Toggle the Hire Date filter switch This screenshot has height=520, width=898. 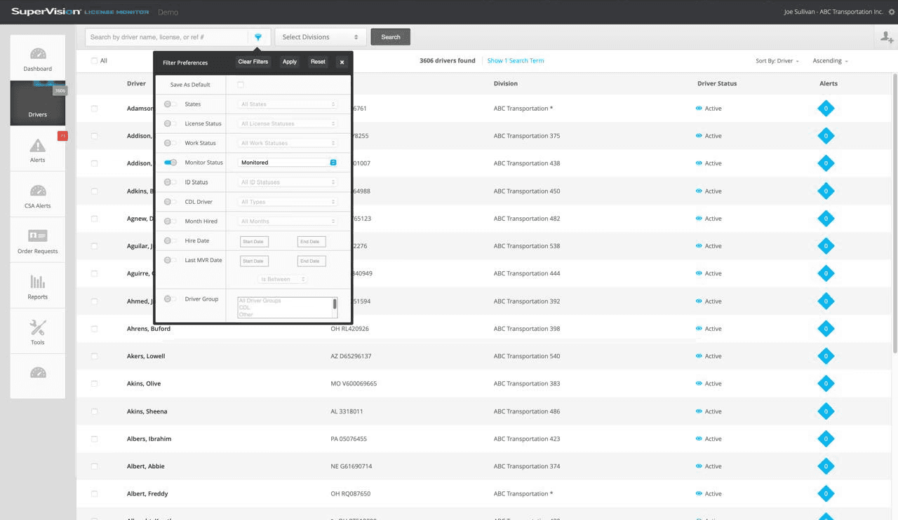tap(170, 240)
